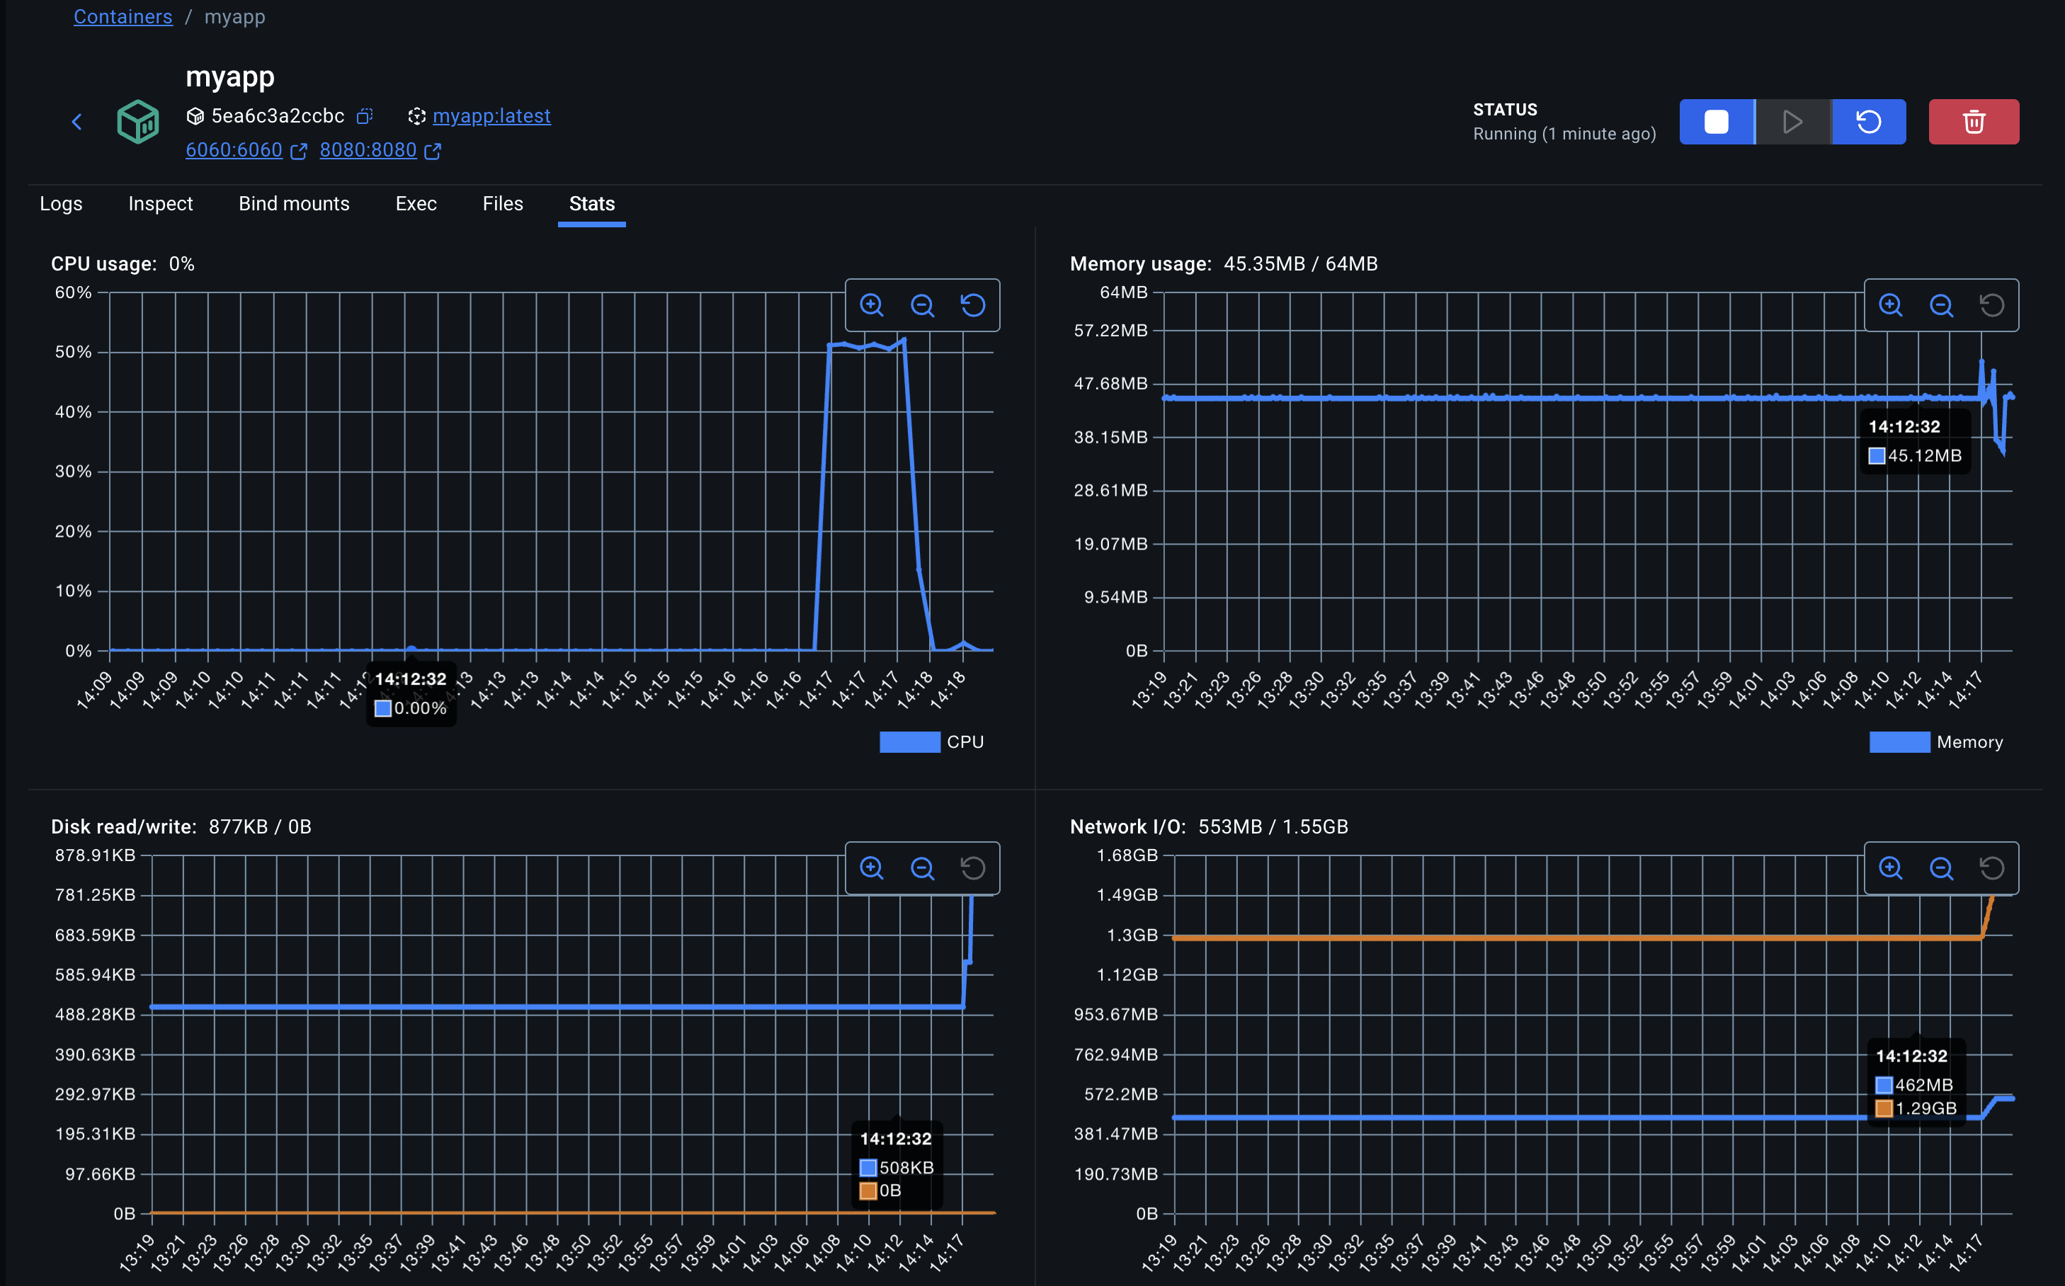Reset zoom on the CPU usage chart
The width and height of the screenshot is (2065, 1286).
click(973, 305)
